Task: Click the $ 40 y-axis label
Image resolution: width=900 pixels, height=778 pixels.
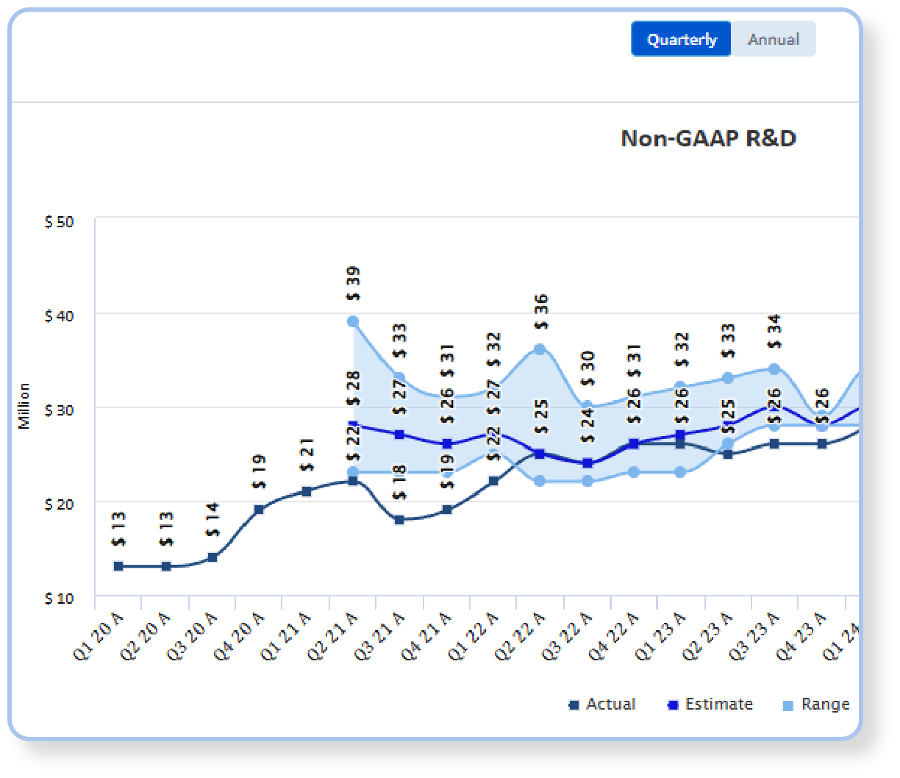Action: pos(59,316)
